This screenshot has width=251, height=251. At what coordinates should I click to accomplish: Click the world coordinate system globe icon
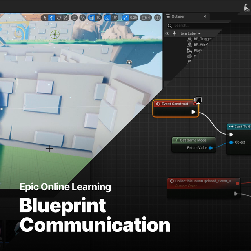(74, 18)
